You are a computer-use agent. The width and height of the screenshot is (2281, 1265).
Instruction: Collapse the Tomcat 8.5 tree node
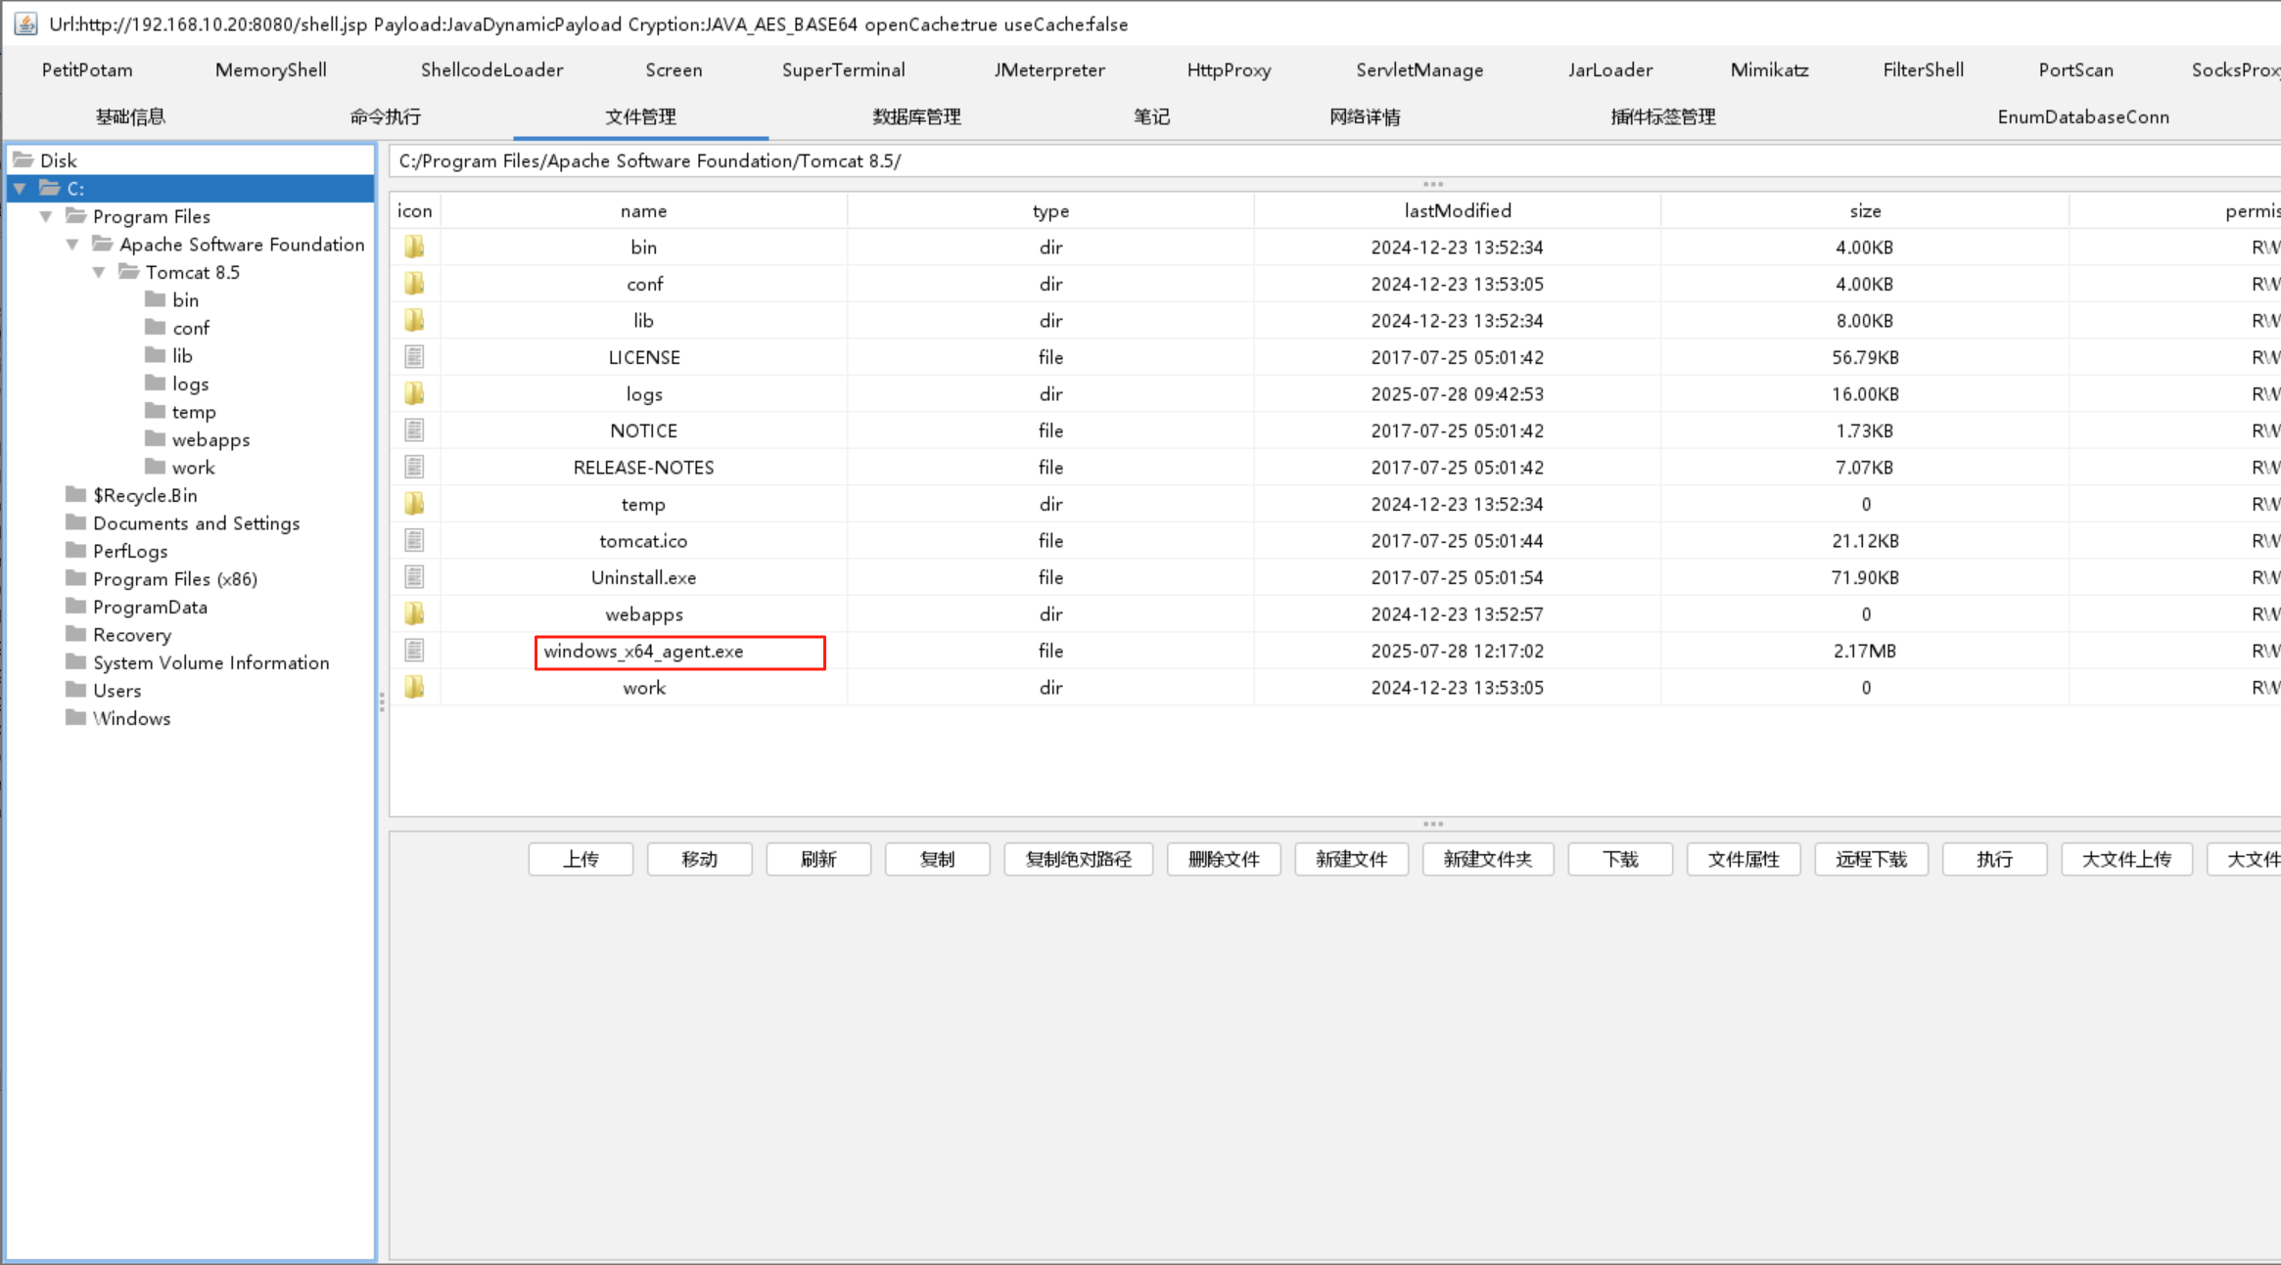tap(99, 272)
